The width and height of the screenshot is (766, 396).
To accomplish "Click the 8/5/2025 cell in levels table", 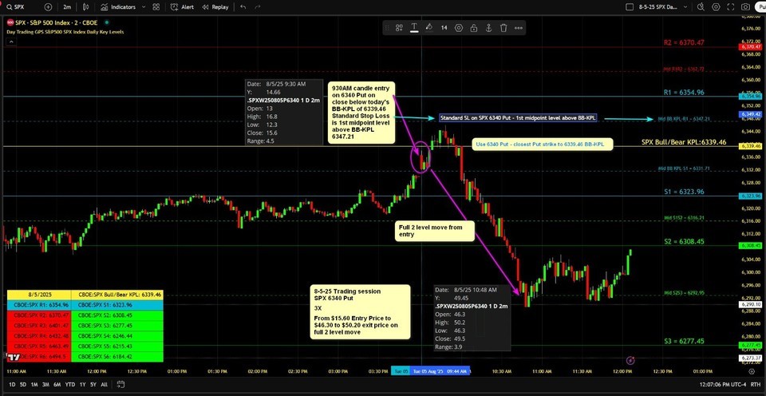I will tap(39, 295).
